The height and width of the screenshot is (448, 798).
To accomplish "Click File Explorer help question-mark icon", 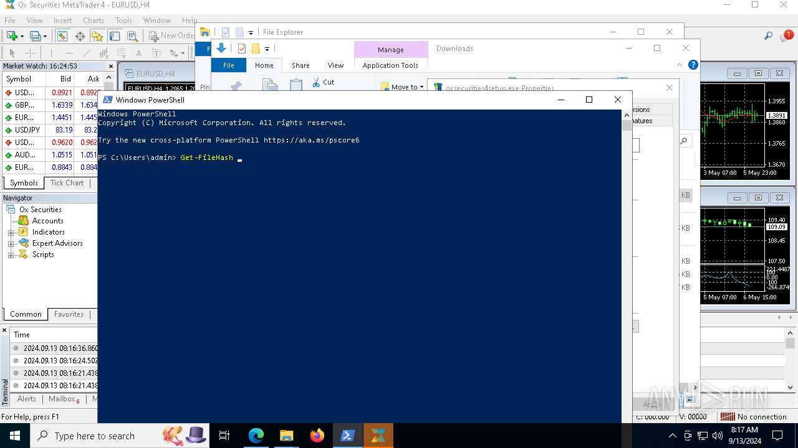I will [693, 65].
